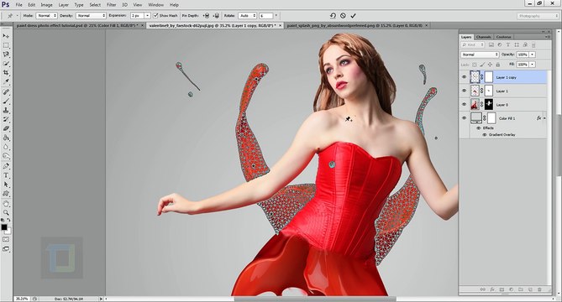Viewport: 562px width, 302px height.
Task: Open puppet warp Mode dropdown
Action: [x=46, y=16]
